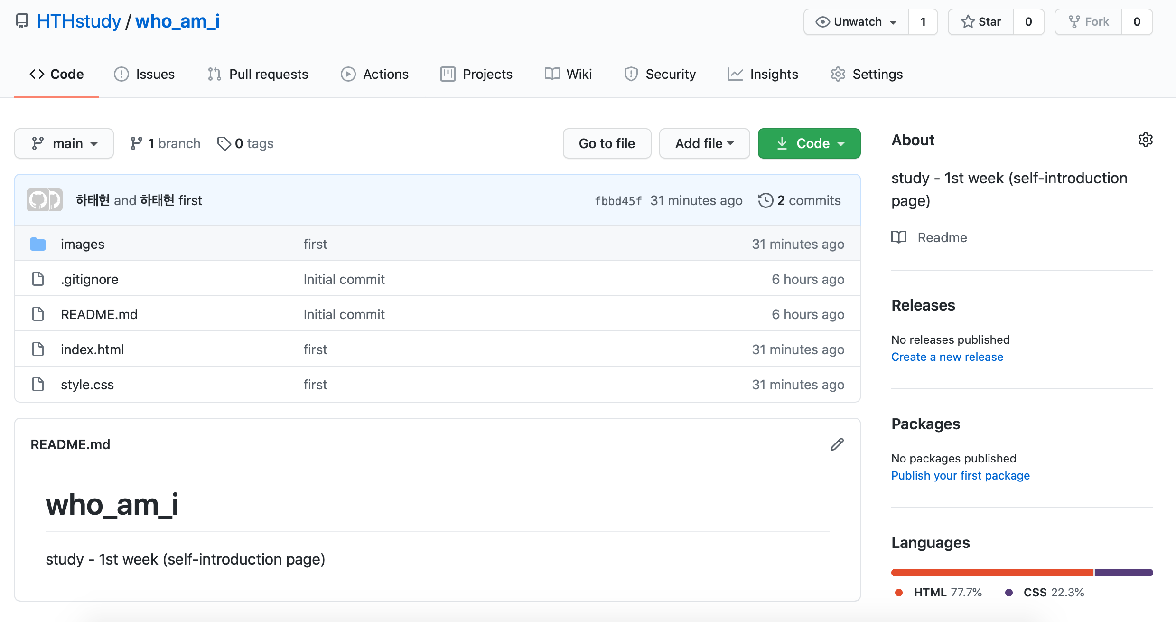View the 0 tags link
Screen dimensions: 1176x622
245,143
